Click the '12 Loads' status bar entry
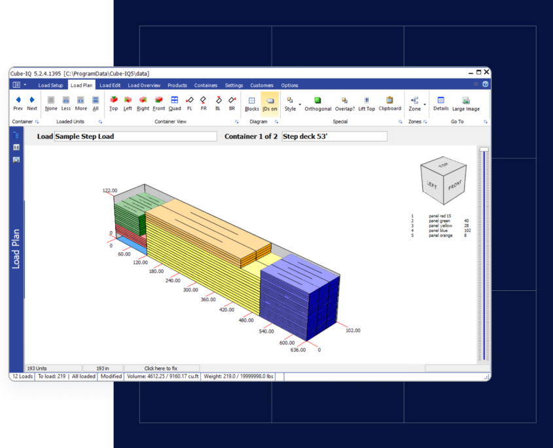The width and height of the screenshot is (553, 448). coord(22,377)
